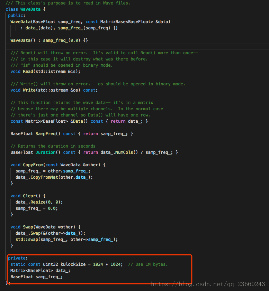Click the "SampFreq()" method name
269x291 pixels.
[48, 134]
